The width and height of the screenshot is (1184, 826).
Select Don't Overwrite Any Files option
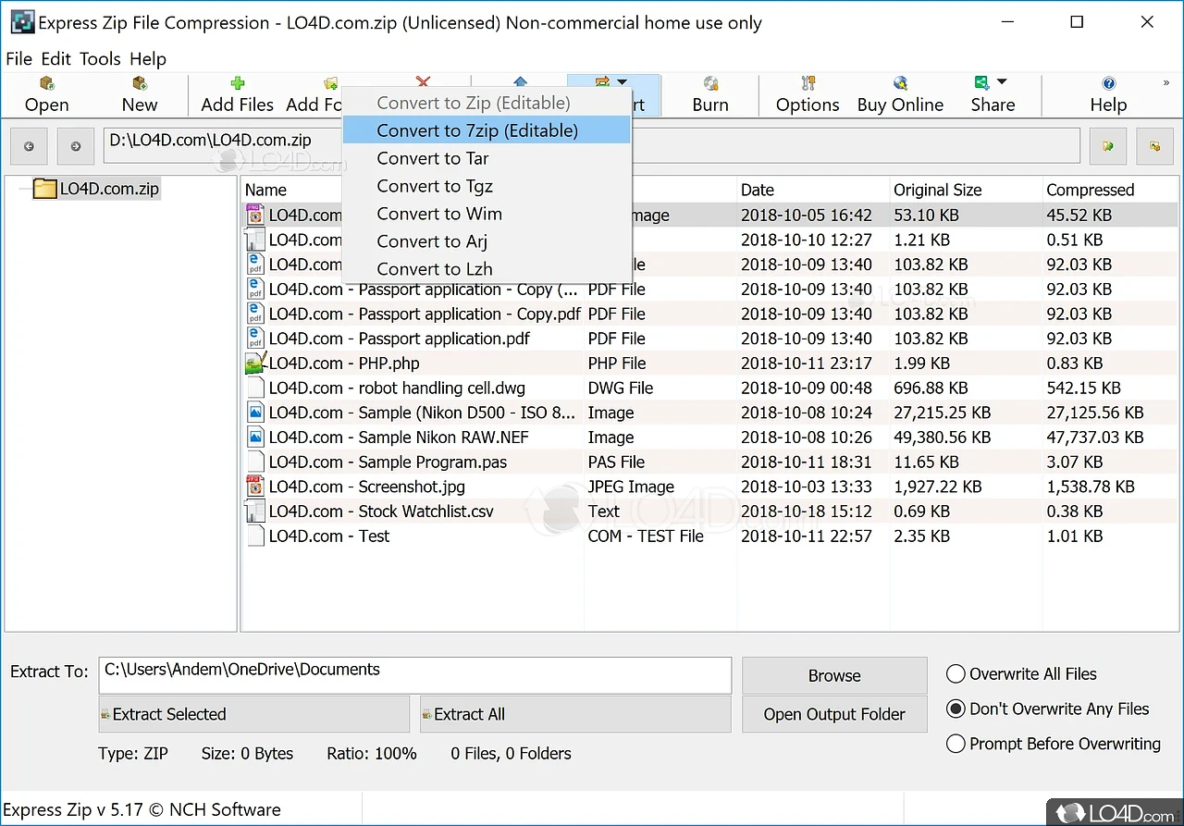coord(956,709)
